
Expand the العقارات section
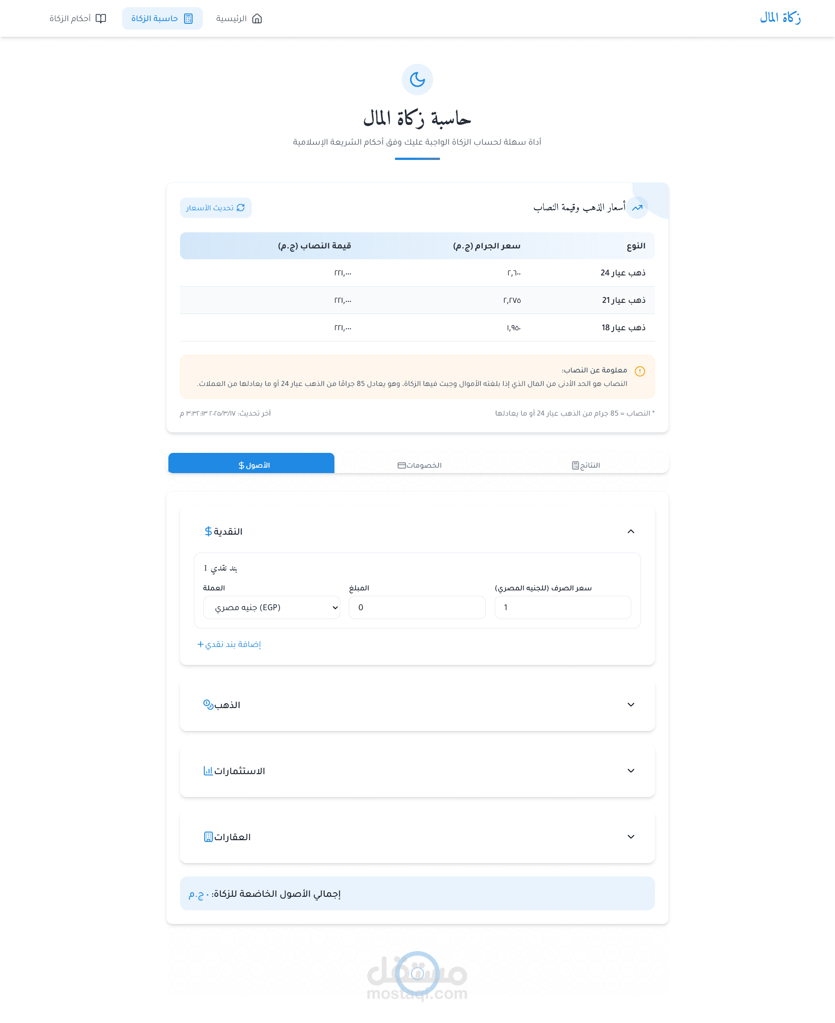(631, 836)
